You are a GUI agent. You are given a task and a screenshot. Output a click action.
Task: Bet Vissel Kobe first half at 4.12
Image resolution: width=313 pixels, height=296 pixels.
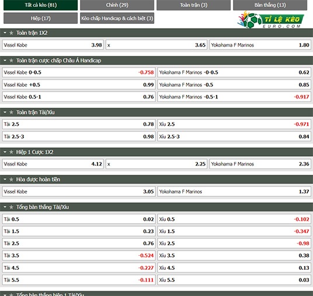coord(53,164)
